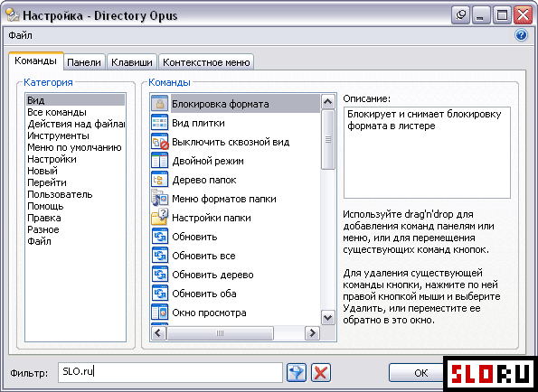Click the Обновить оба refresh icon

159,294
